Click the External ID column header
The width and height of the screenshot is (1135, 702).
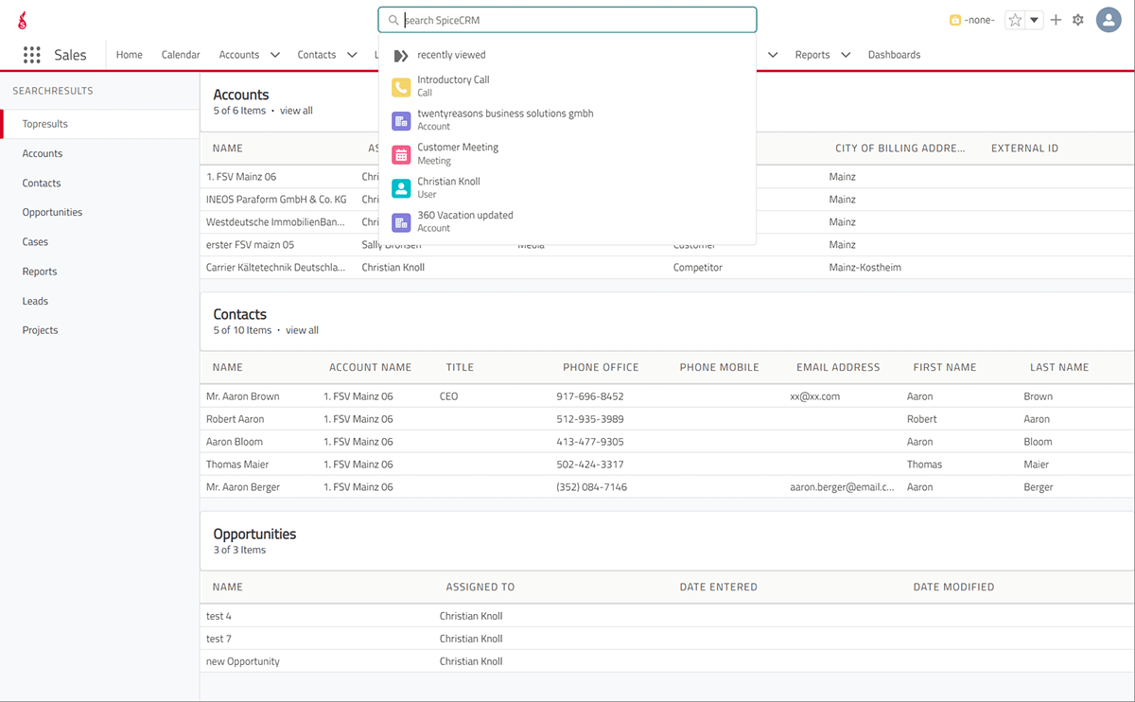click(x=1024, y=149)
